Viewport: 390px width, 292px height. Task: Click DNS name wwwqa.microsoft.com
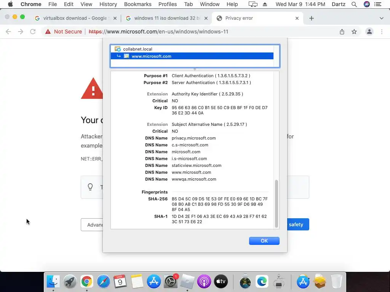(x=194, y=179)
